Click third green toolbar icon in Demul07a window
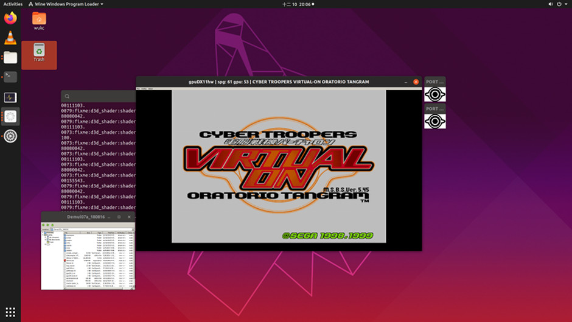Image resolution: width=572 pixels, height=322 pixels. [52, 225]
